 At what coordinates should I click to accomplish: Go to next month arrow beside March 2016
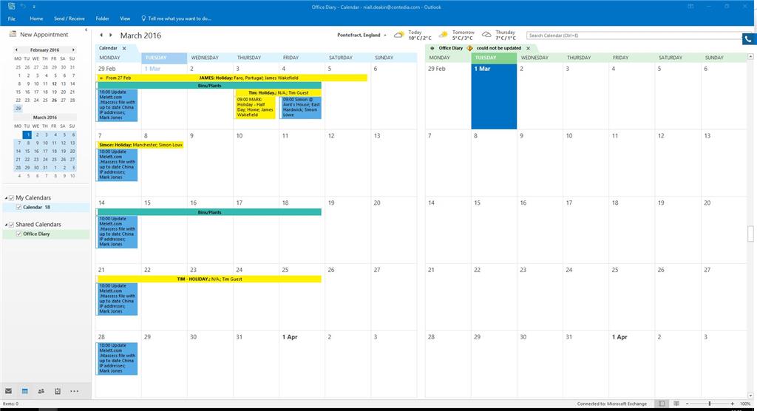(111, 35)
